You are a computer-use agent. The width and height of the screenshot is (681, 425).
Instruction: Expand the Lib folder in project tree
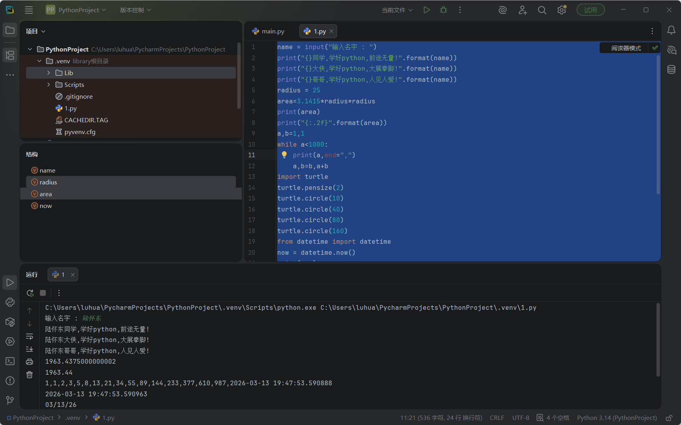tap(48, 73)
